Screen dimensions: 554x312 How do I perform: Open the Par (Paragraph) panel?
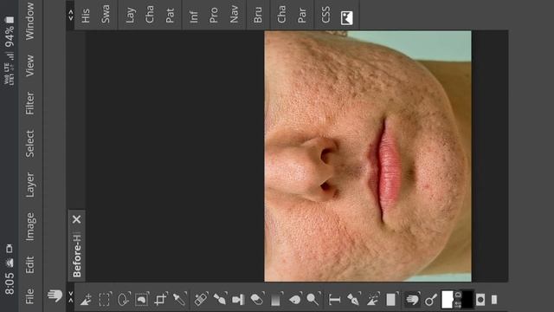click(301, 16)
